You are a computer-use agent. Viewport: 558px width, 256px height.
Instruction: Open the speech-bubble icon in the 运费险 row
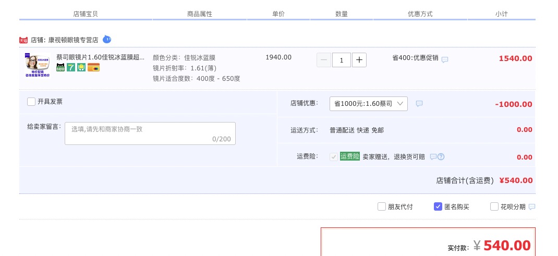pos(433,156)
